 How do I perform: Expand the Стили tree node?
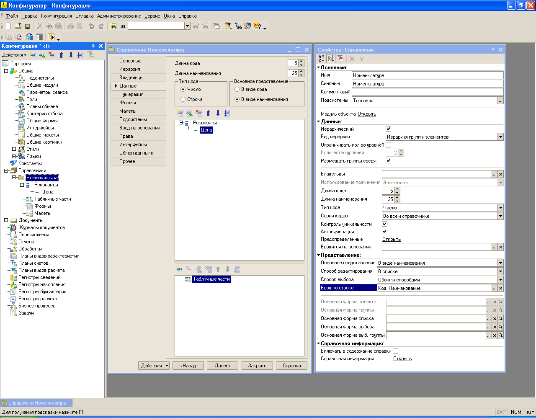point(14,149)
